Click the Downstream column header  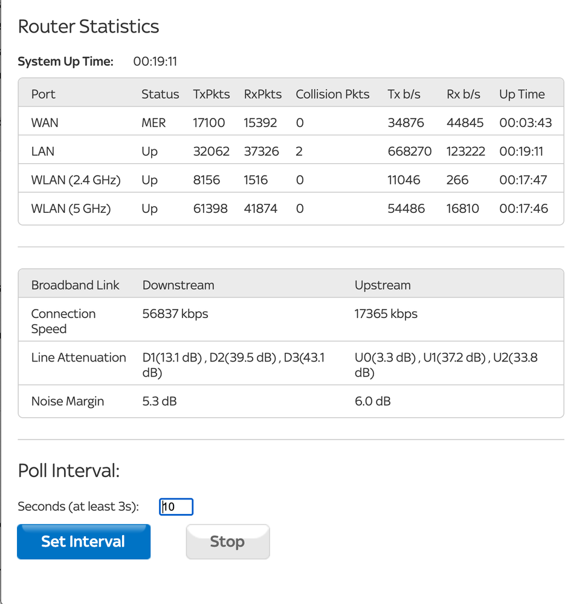coord(178,285)
